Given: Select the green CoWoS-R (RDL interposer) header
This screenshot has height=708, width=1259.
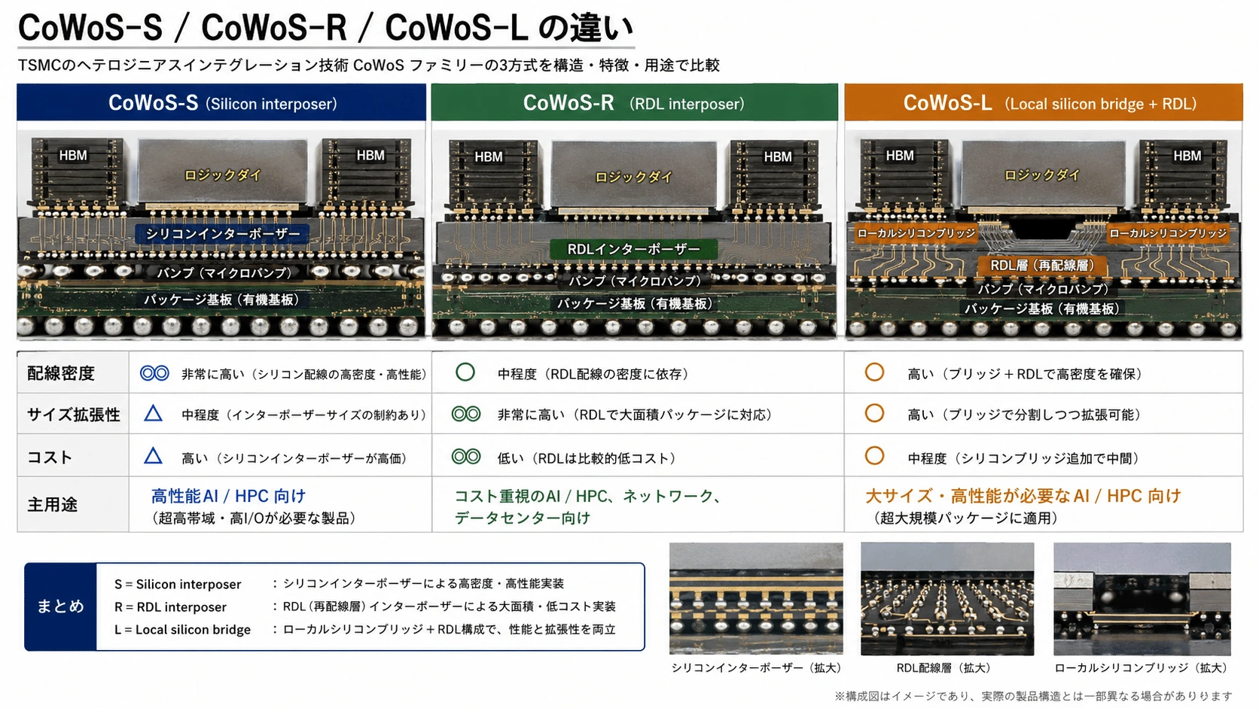Looking at the screenshot, I should pyautogui.click(x=634, y=102).
